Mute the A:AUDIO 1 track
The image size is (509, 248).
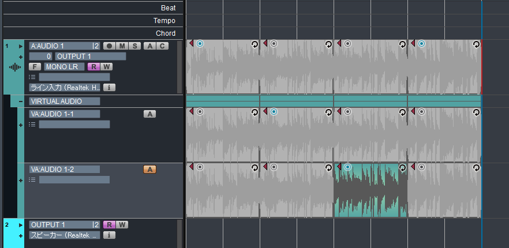(x=121, y=46)
